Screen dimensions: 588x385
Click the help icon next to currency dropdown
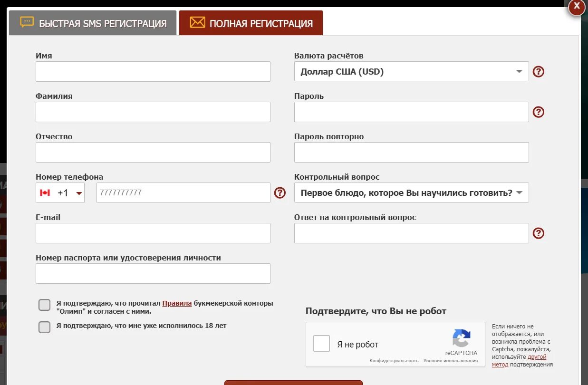click(x=538, y=72)
